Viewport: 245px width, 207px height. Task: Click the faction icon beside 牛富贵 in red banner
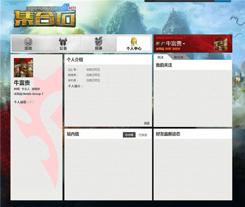click(x=158, y=44)
